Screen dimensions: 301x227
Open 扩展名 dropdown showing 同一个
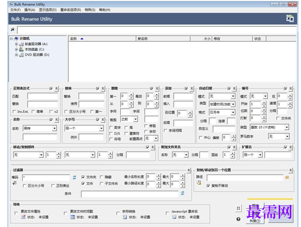click(x=260, y=155)
